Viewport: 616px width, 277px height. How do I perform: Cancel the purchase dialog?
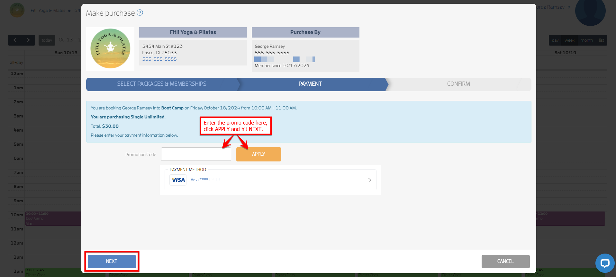click(x=505, y=261)
